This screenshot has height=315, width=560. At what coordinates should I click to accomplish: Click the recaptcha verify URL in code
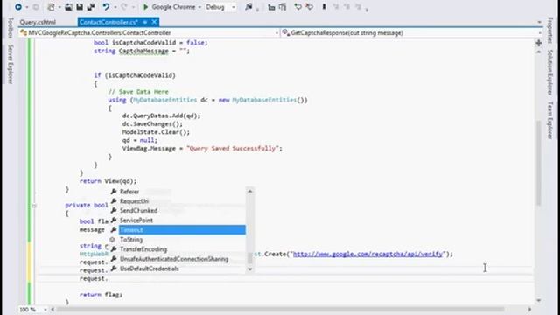click(x=367, y=254)
